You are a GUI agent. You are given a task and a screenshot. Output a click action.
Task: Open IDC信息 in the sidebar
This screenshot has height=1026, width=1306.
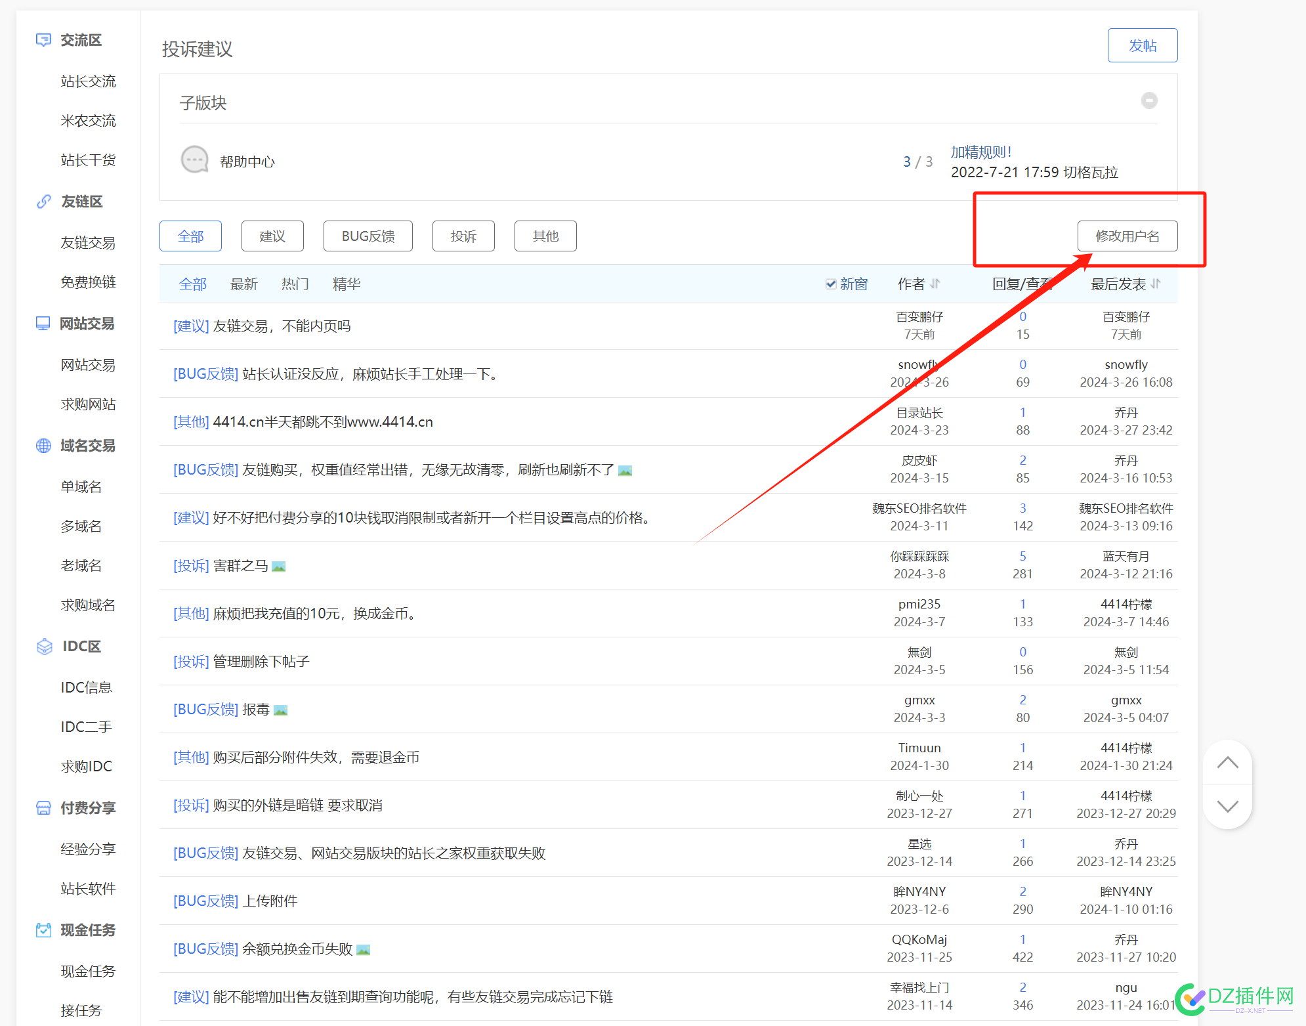(87, 688)
